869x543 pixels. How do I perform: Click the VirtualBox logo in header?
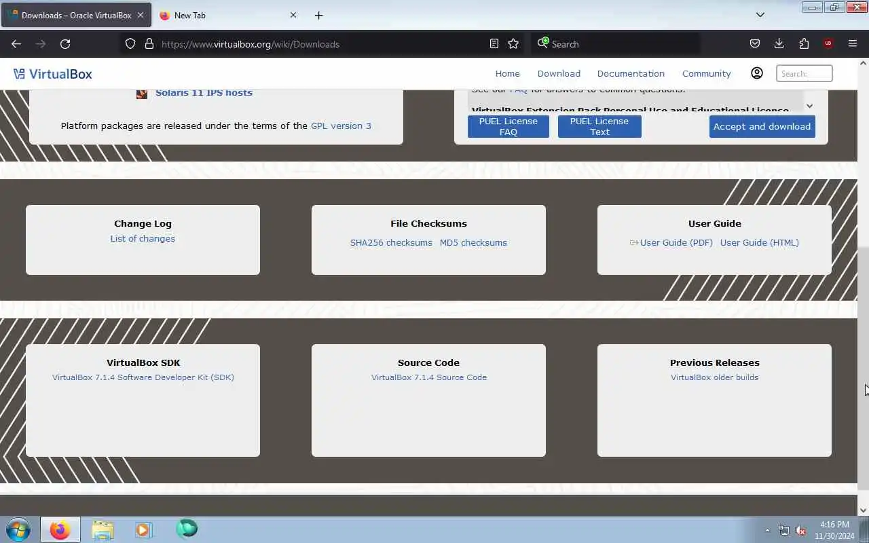52,74
